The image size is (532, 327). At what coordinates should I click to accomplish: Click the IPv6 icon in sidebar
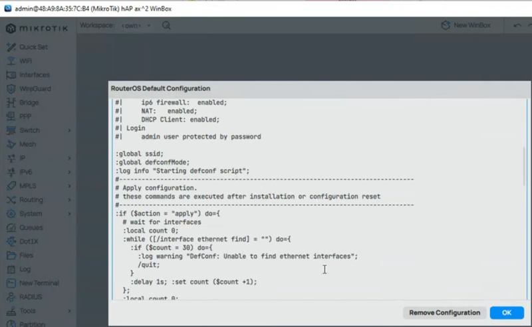pyautogui.click(x=11, y=172)
